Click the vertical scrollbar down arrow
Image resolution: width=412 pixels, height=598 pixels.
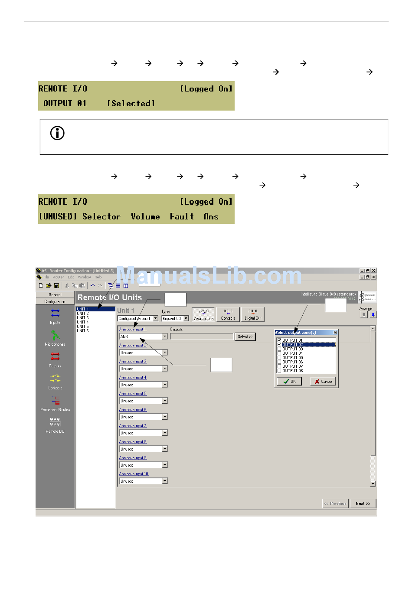pos(373,484)
